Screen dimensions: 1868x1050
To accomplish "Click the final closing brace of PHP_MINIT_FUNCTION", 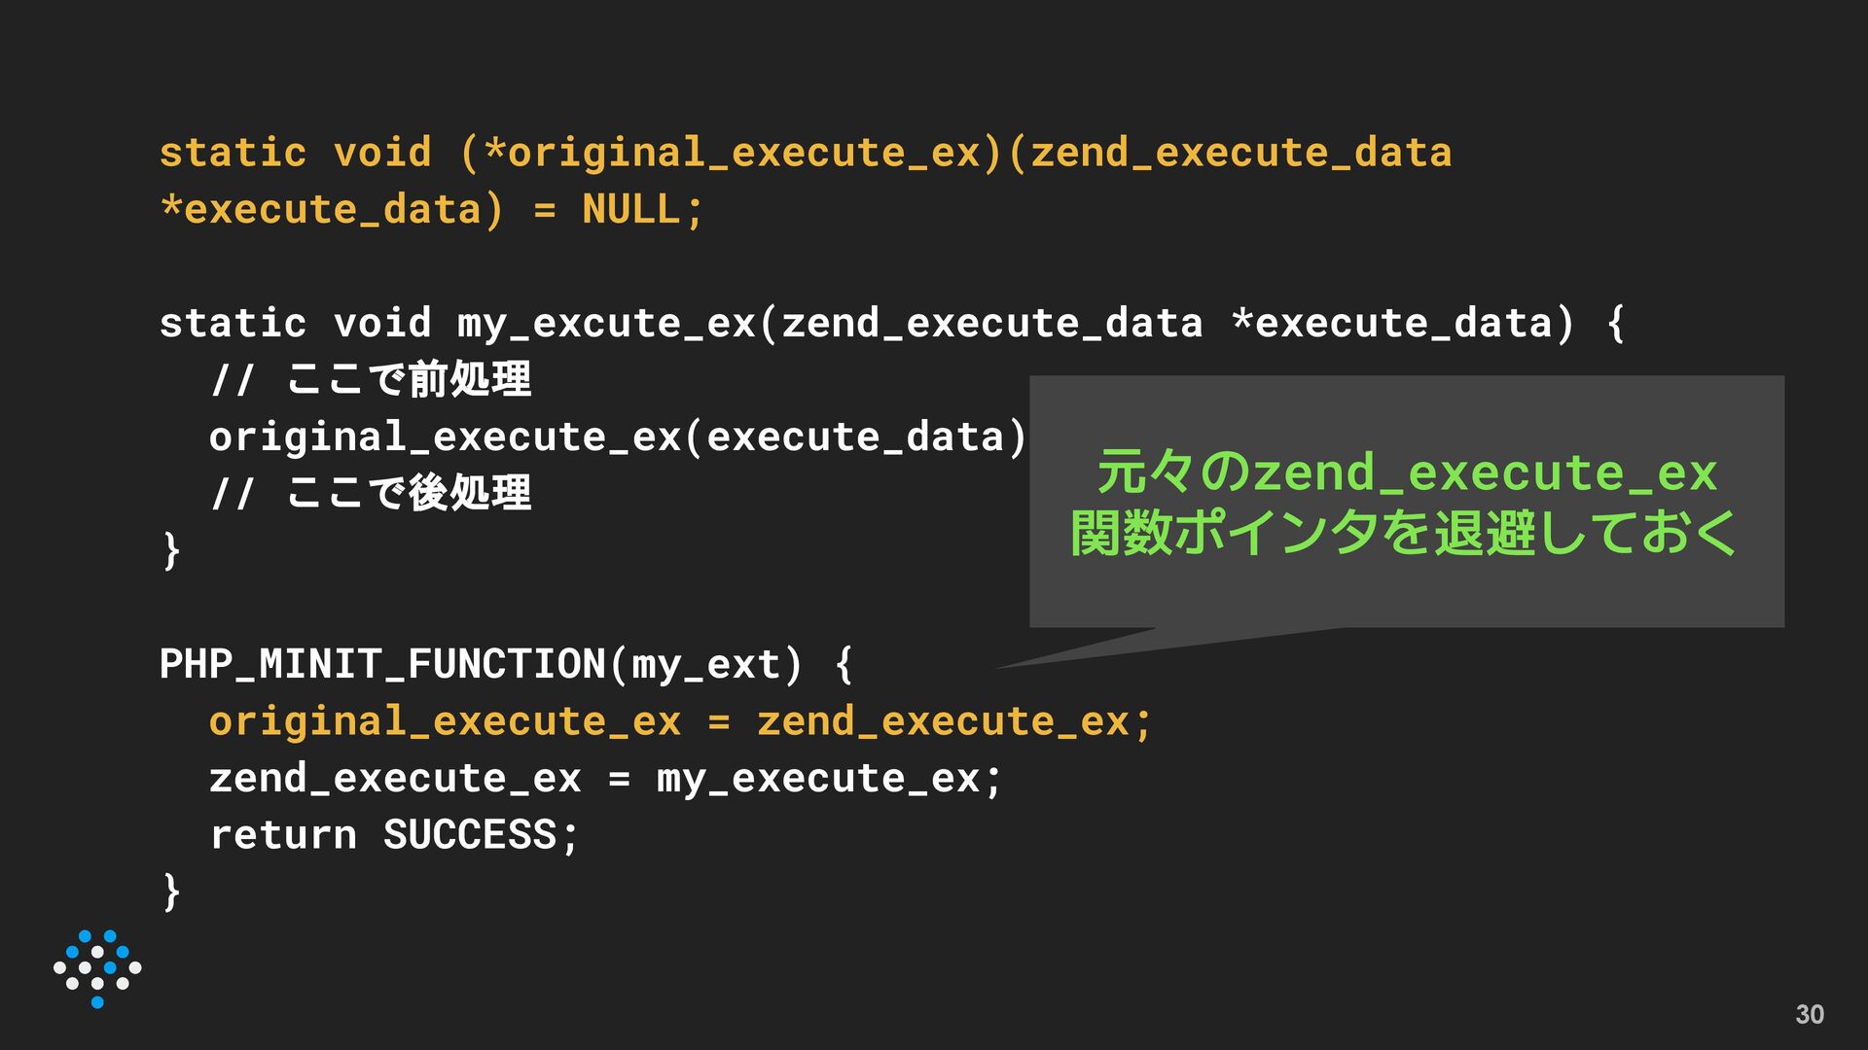I will (x=171, y=892).
